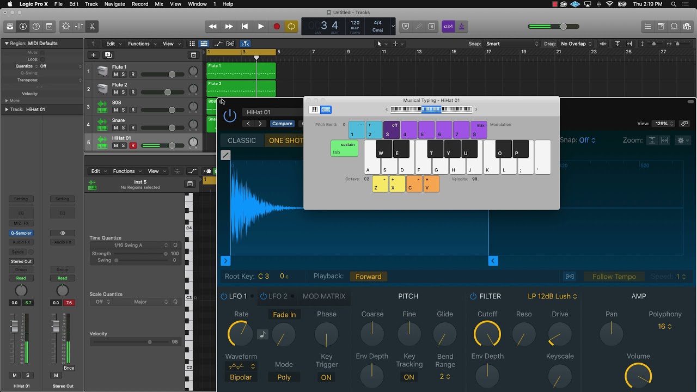Click the Compare button

282,124
